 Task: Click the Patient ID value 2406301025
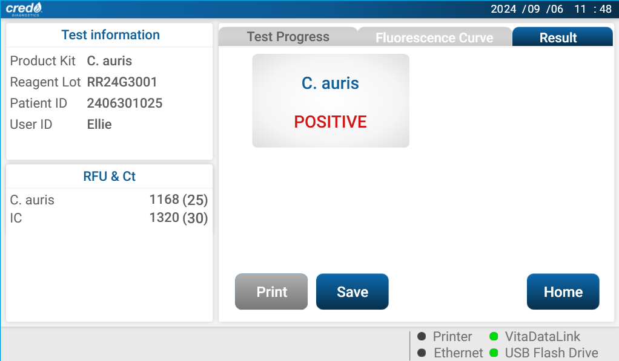click(125, 103)
